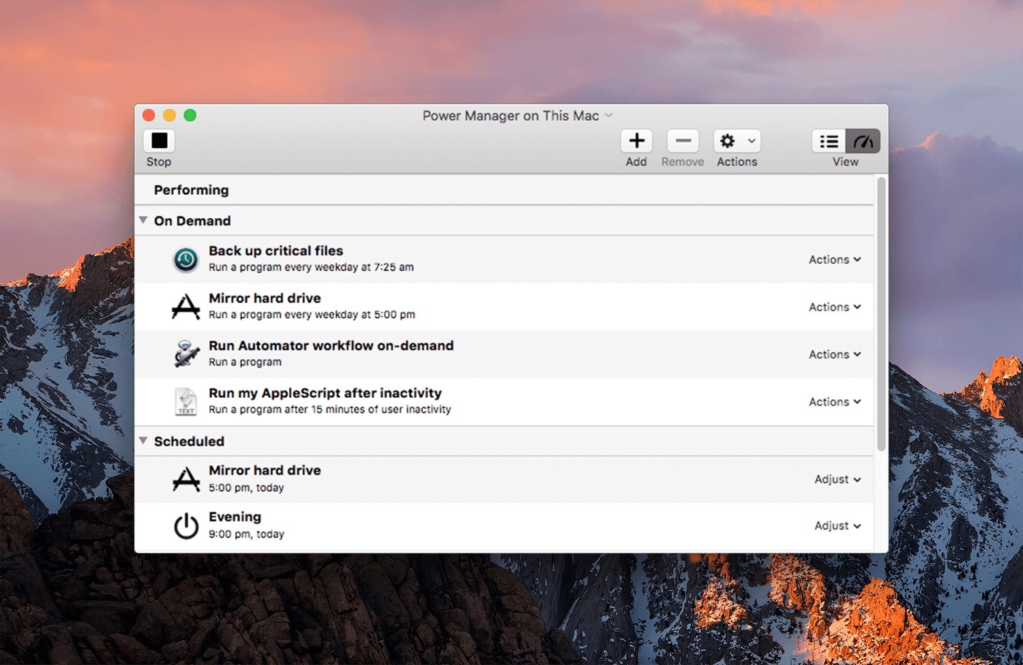1023x665 pixels.
Task: Open Actions menu for Back up critical files
Action: pyautogui.click(x=835, y=260)
